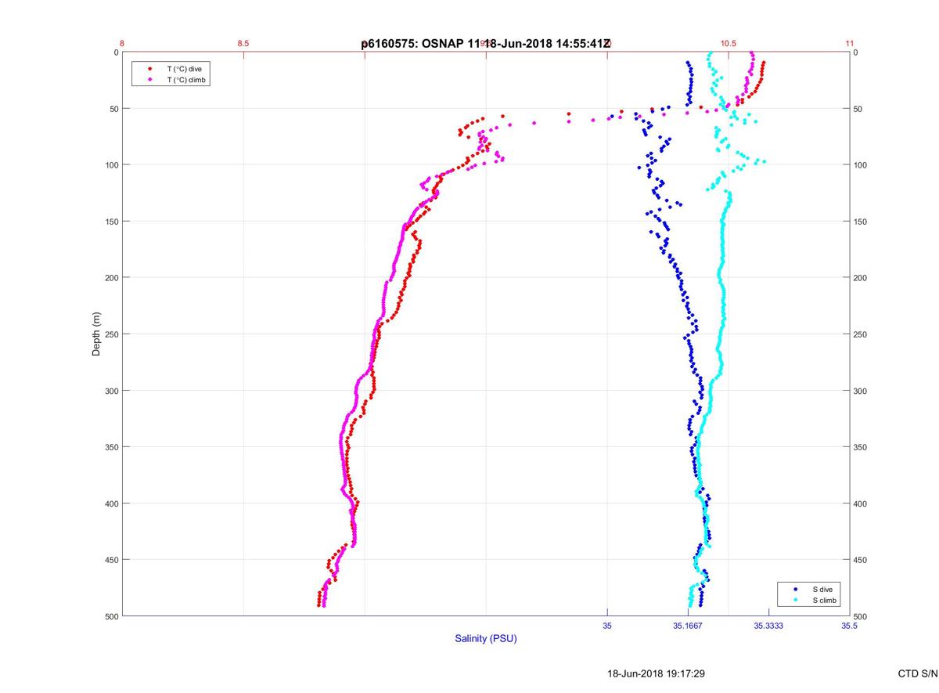Click the '50' tick on the right depth axis
Image resolution: width=939 pixels, height=693 pixels.
pyautogui.click(x=858, y=109)
